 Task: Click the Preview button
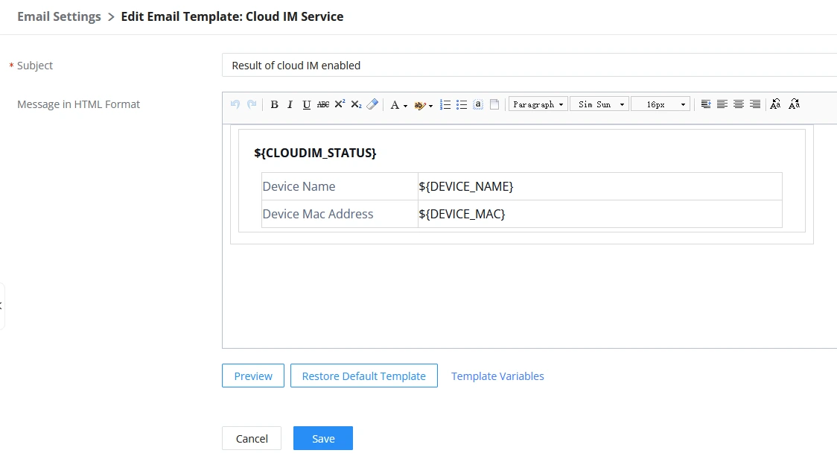point(253,376)
